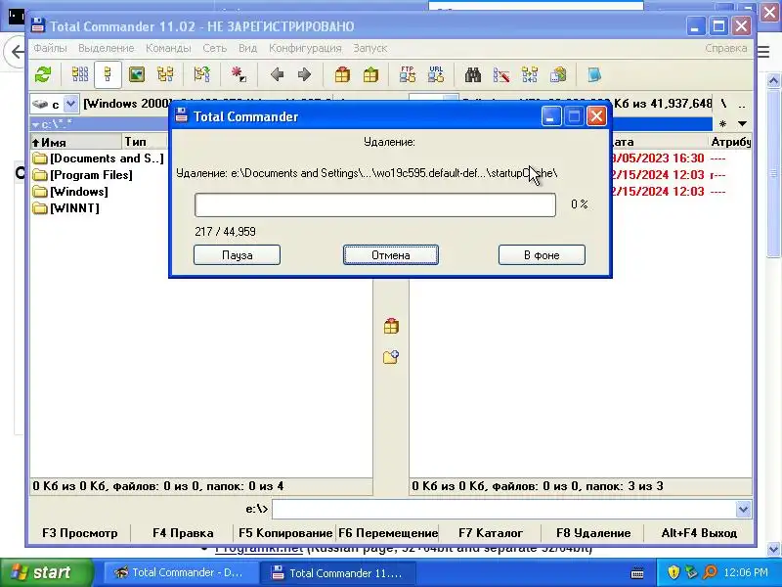
Task: Switch to Total Commander 11.... taskbar item
Action: tap(337, 572)
